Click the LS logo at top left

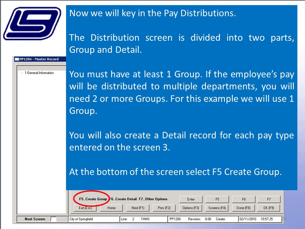coord(32,23)
